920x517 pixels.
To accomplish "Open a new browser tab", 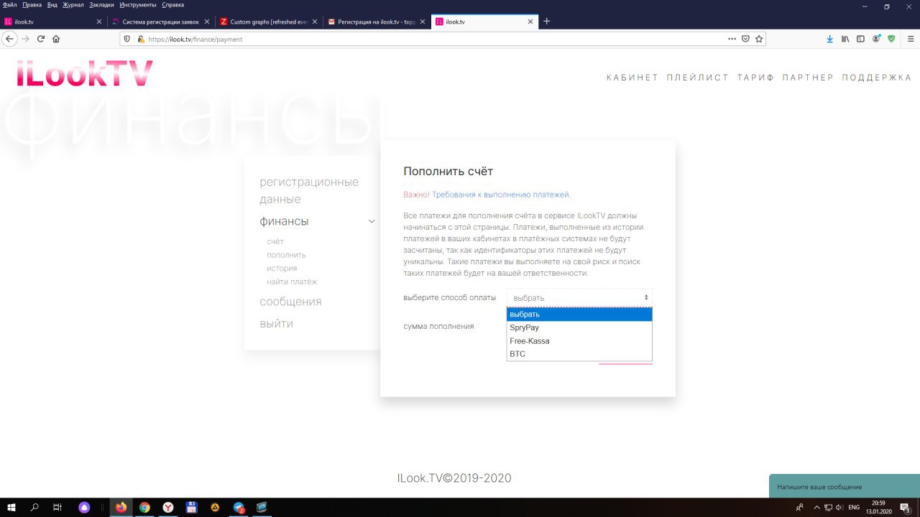I will coord(546,22).
